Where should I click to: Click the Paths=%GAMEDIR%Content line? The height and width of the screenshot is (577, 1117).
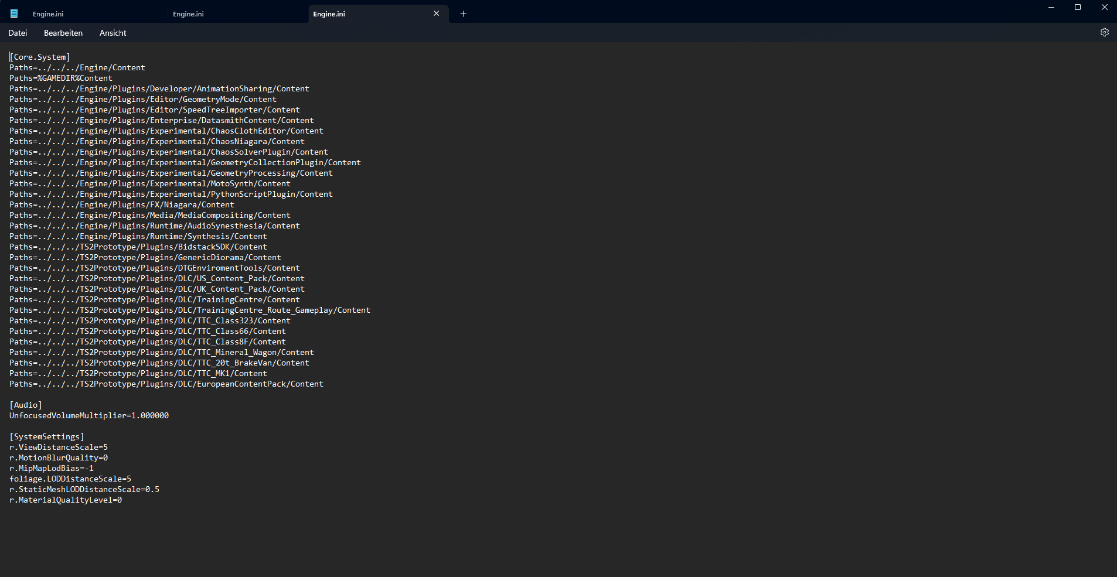point(61,78)
